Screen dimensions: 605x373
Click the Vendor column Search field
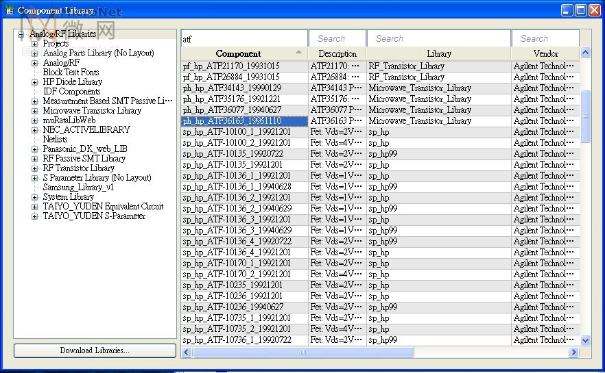click(x=545, y=39)
